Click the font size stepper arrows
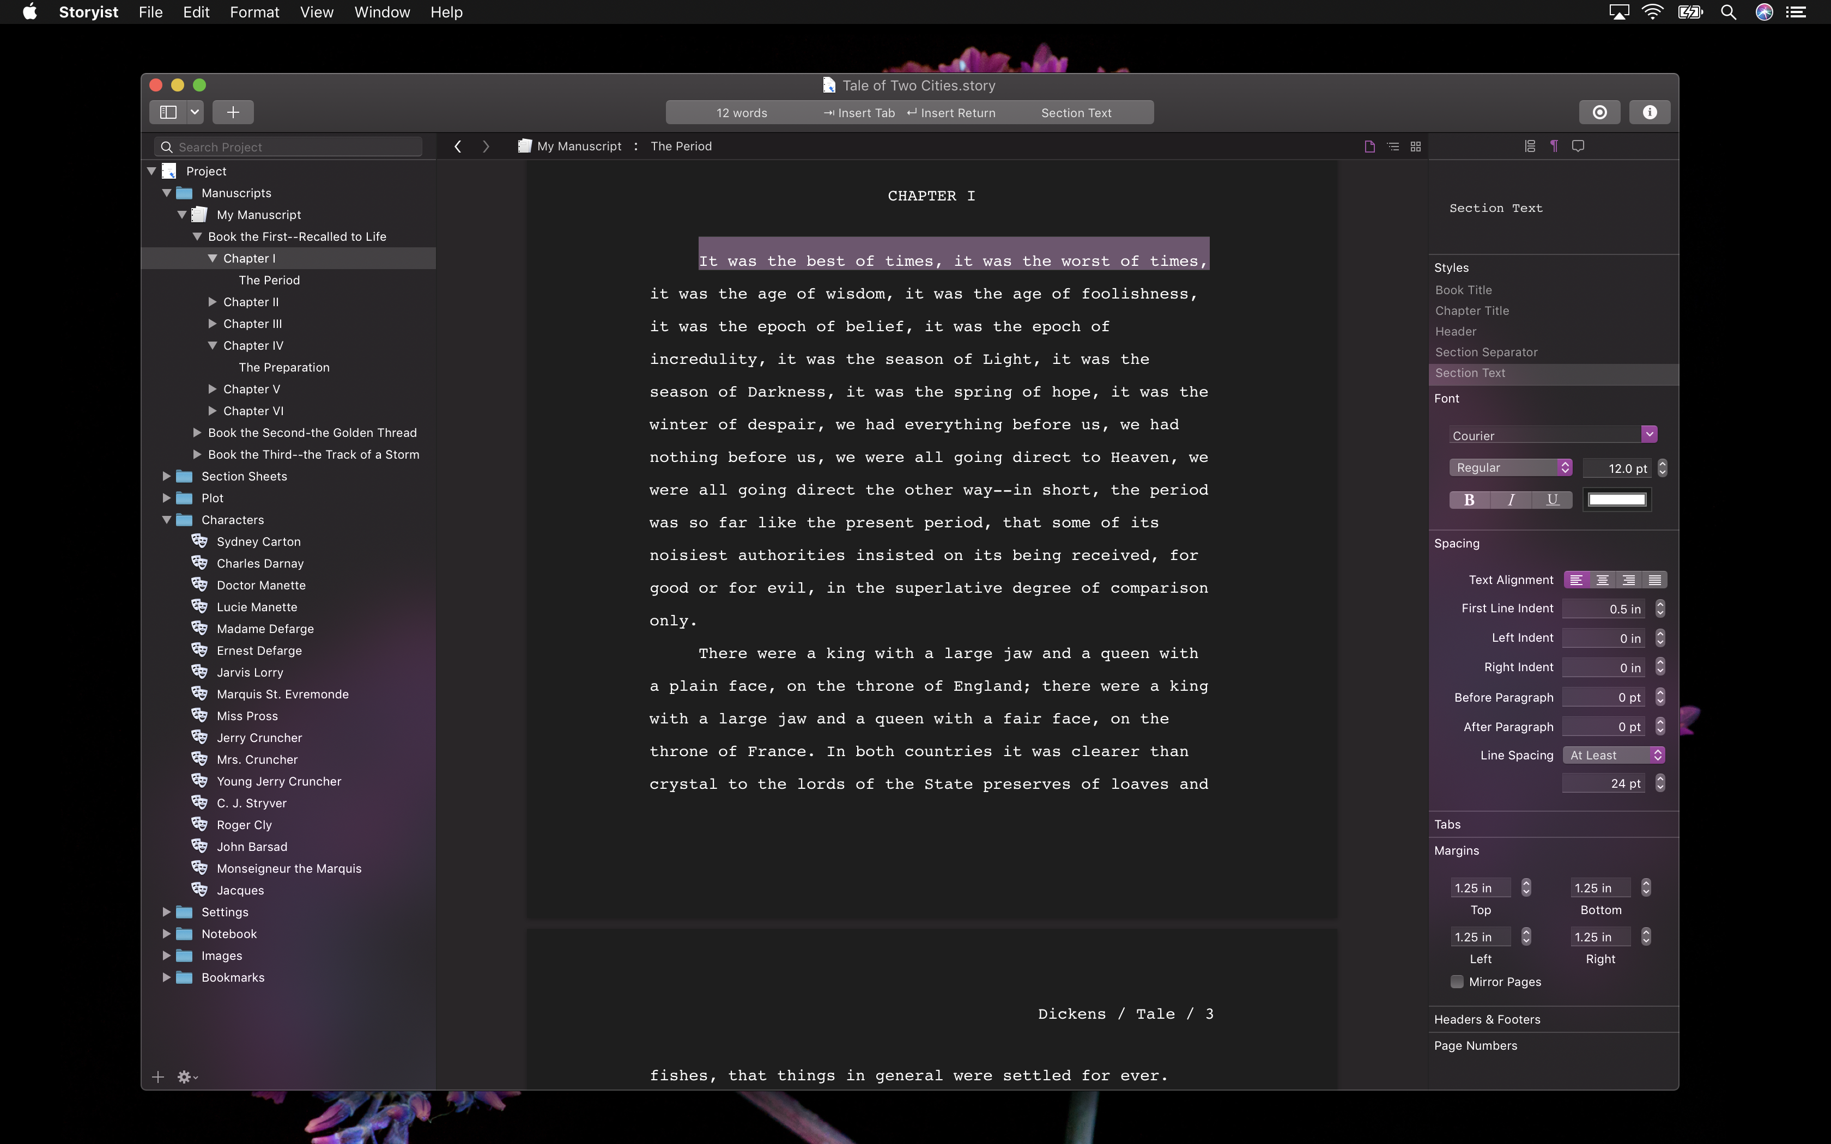Screen dimensions: 1831x1144 1662,467
